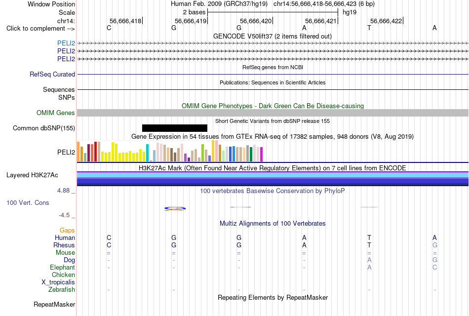Click the black dbSNP variant block
This screenshot has width=469, height=316.
tap(175, 128)
